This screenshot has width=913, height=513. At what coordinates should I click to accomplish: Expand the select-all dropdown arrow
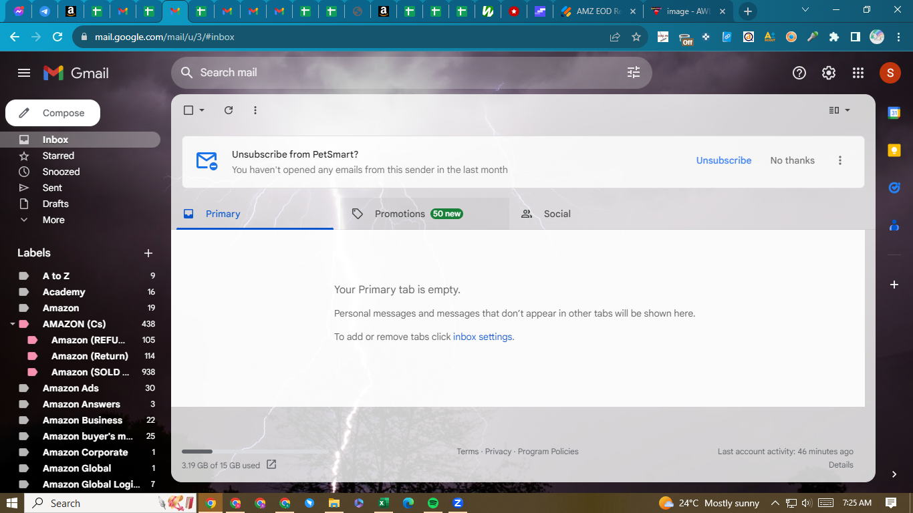click(202, 110)
